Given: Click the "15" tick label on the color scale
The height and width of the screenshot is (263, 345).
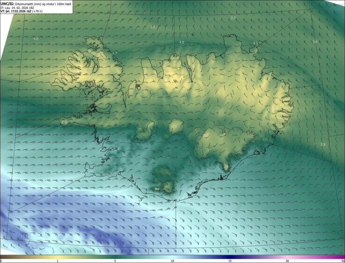Looking at the screenshot, I should (x=230, y=261).
